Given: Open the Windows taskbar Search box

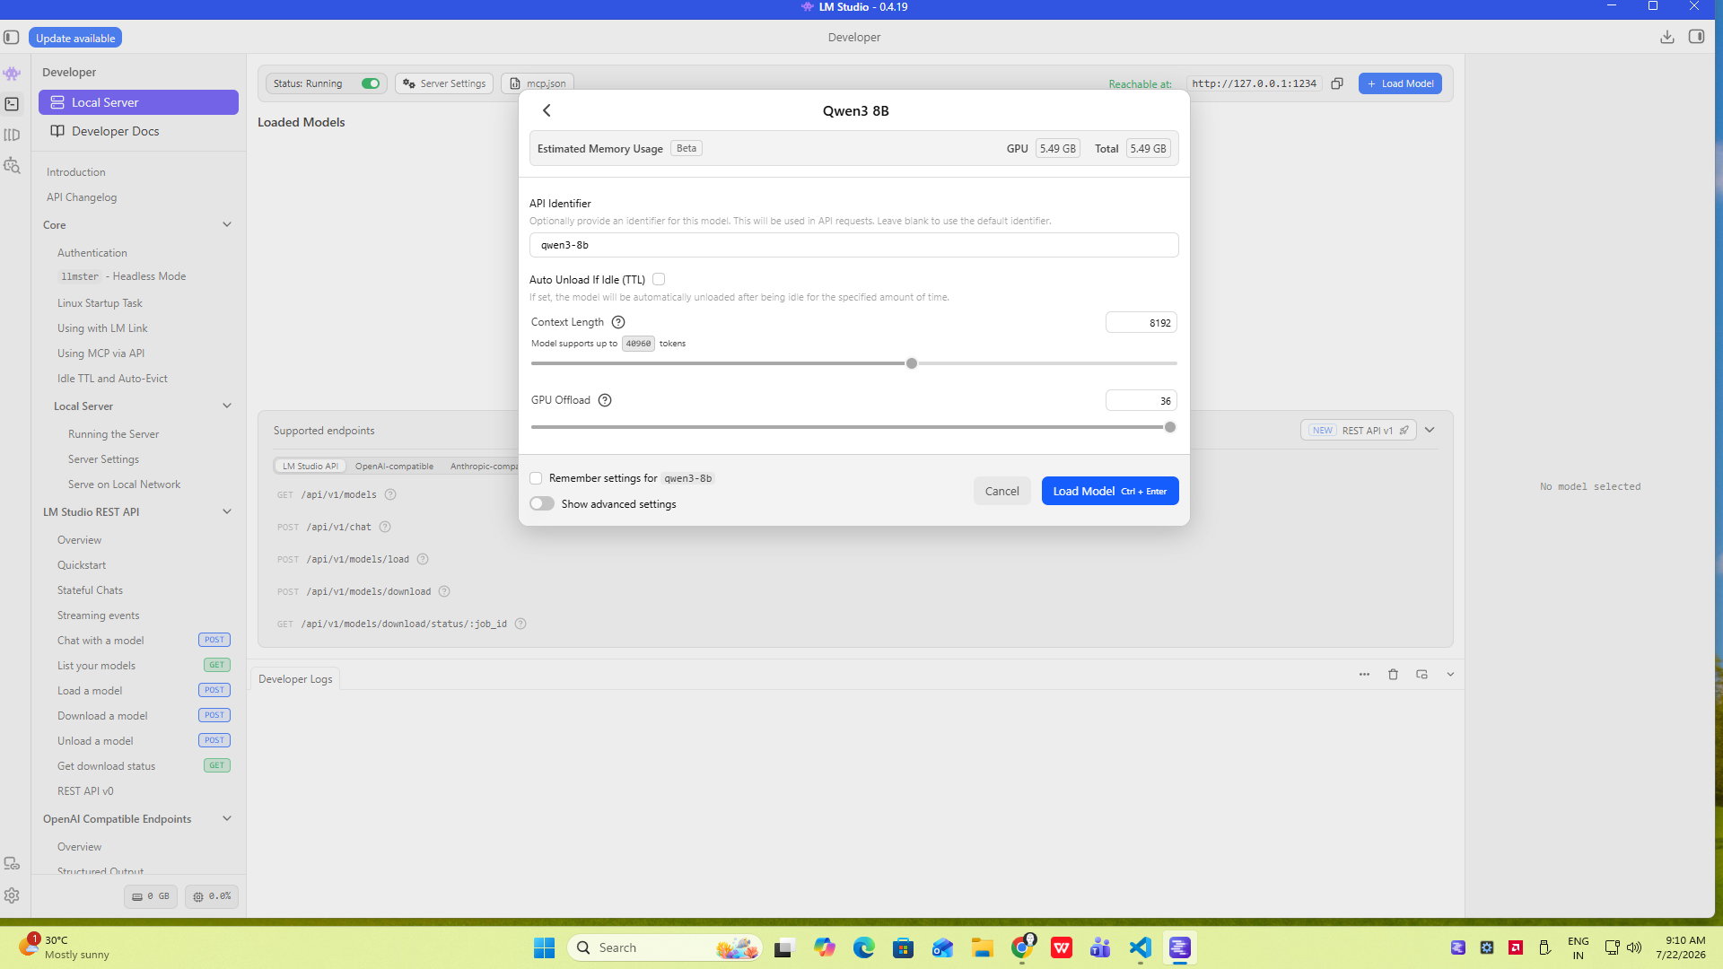Looking at the screenshot, I should [x=665, y=947].
